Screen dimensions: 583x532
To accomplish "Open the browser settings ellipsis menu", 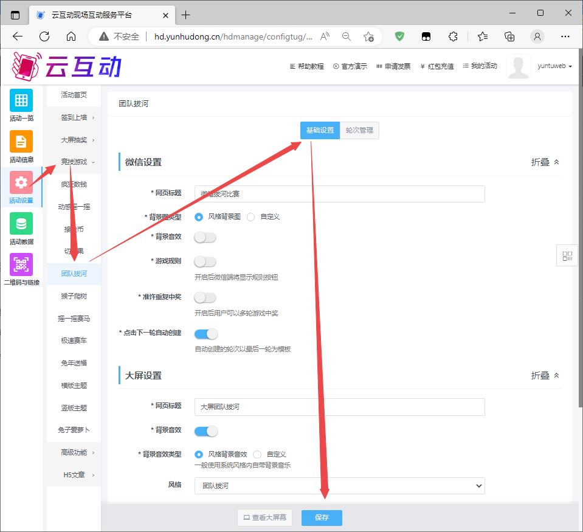I will 565,36.
